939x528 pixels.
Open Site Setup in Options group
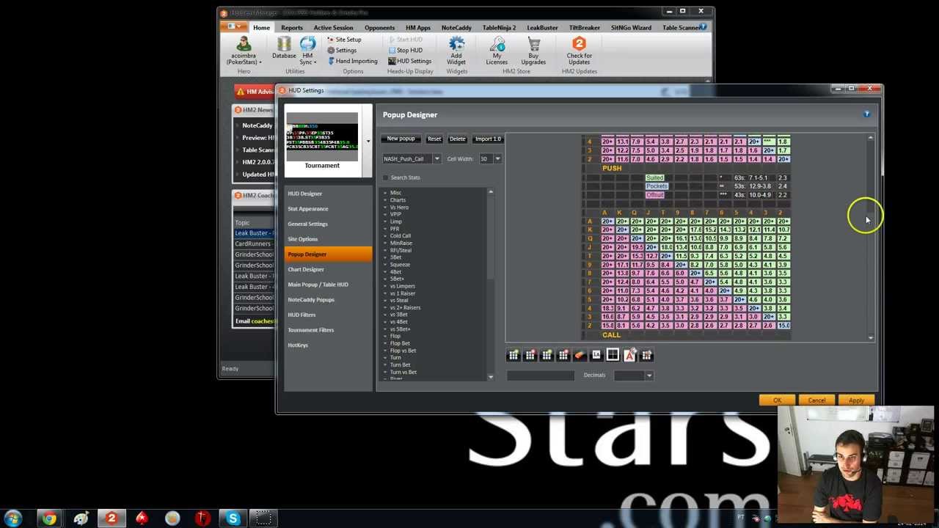tap(344, 40)
